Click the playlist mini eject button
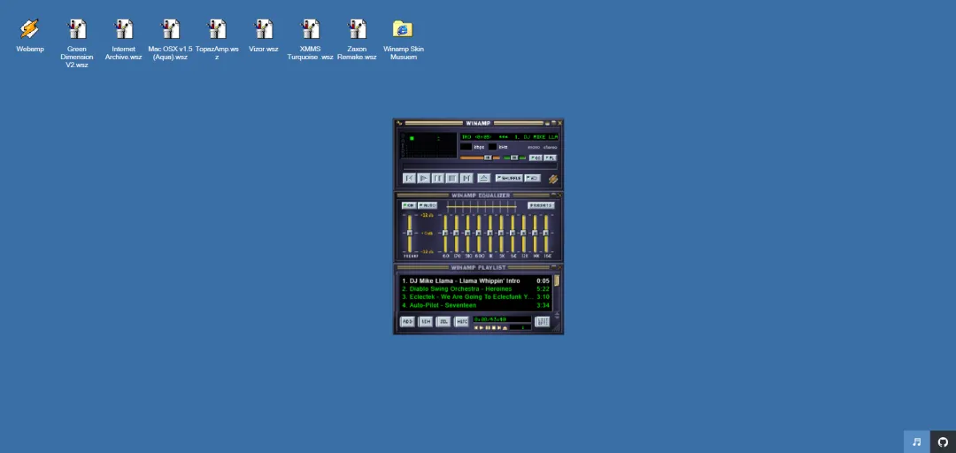The width and height of the screenshot is (956, 453). point(505,327)
